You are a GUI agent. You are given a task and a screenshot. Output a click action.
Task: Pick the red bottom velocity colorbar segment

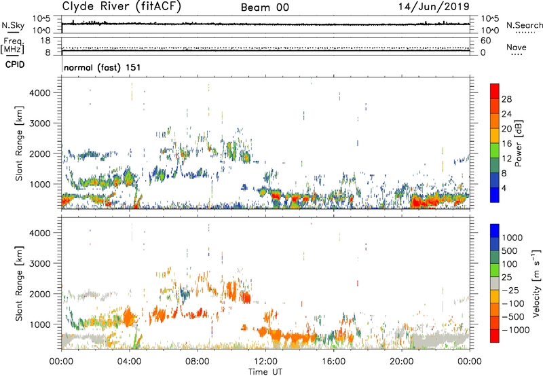[x=495, y=336]
